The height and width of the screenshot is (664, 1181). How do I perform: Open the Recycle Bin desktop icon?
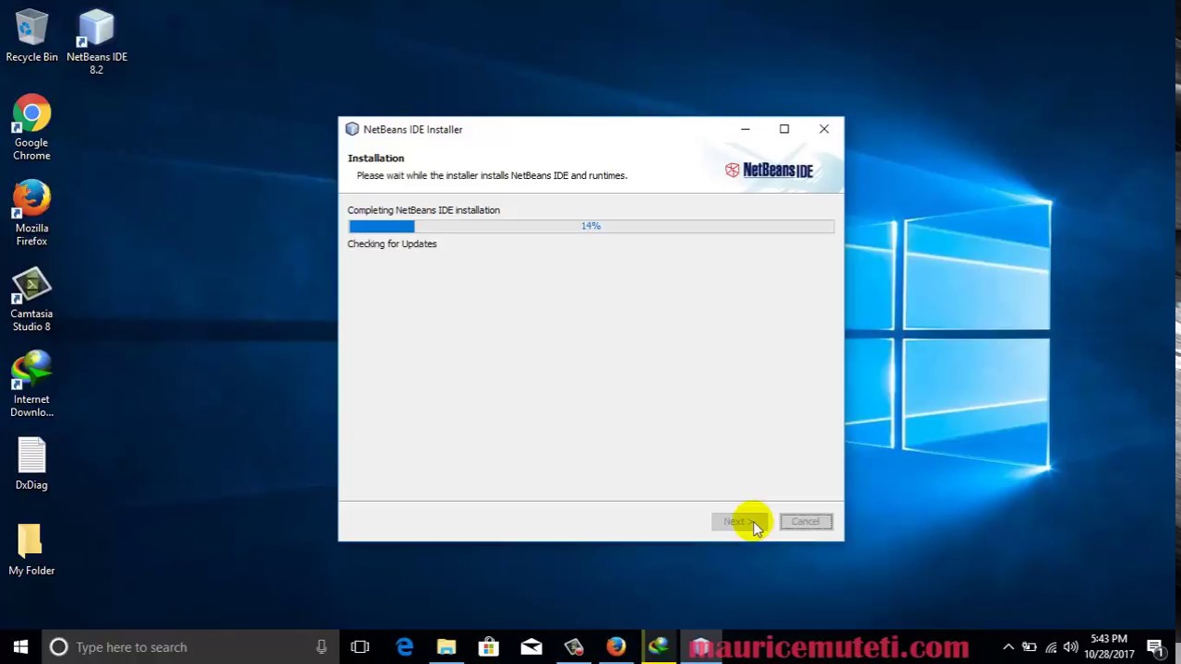[x=31, y=37]
